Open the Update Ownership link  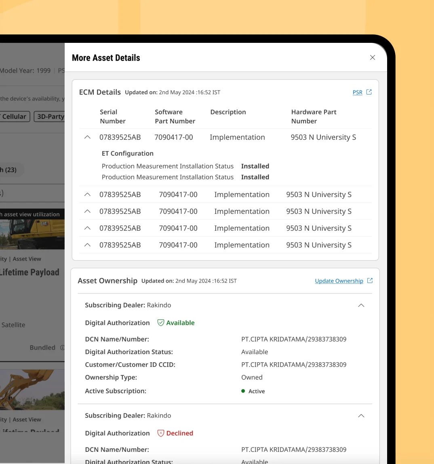[x=339, y=281]
